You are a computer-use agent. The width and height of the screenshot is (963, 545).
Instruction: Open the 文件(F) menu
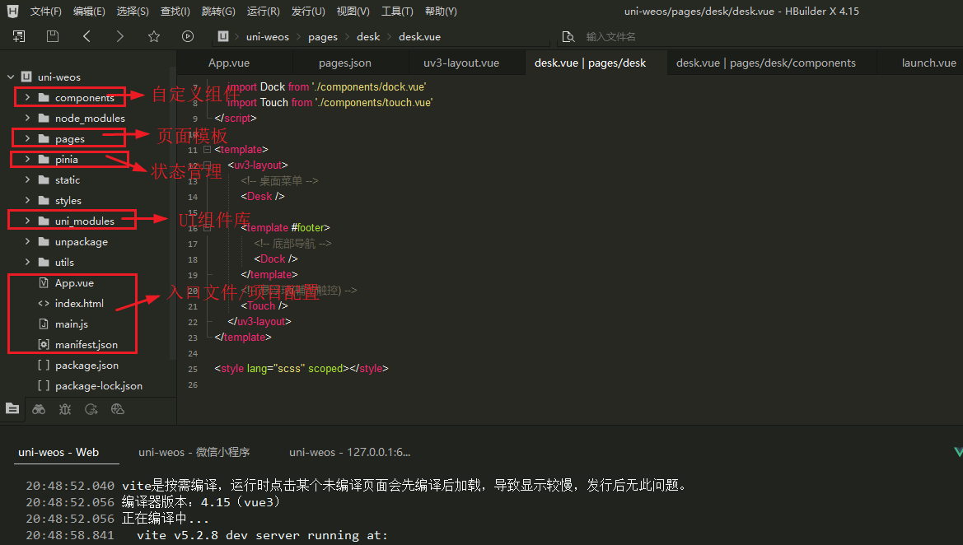click(46, 11)
